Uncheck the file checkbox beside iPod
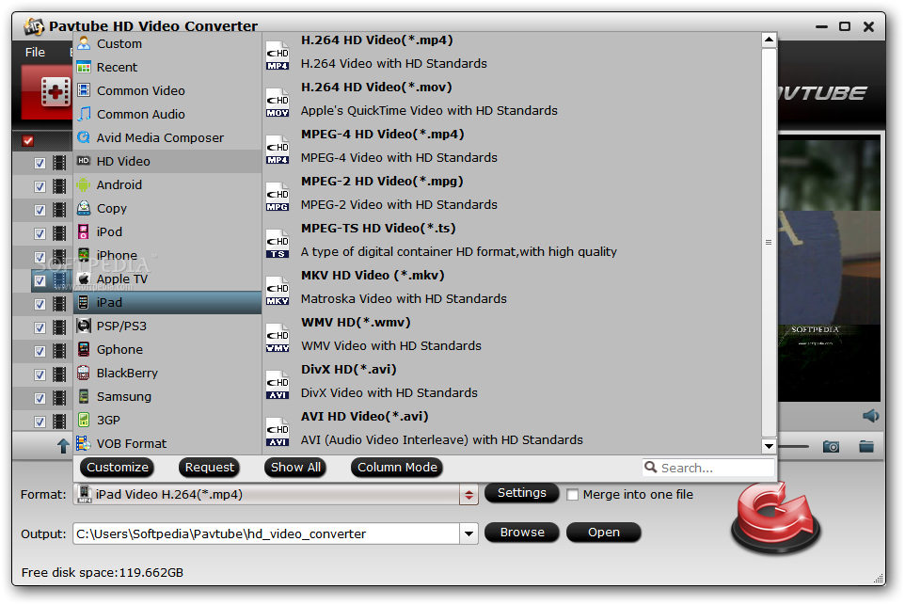 [x=40, y=233]
